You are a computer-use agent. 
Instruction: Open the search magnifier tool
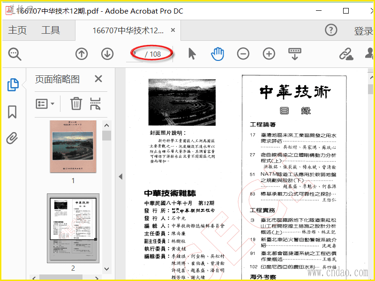point(15,54)
